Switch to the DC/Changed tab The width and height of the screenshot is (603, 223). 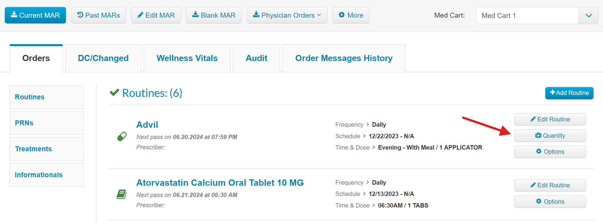(x=103, y=58)
